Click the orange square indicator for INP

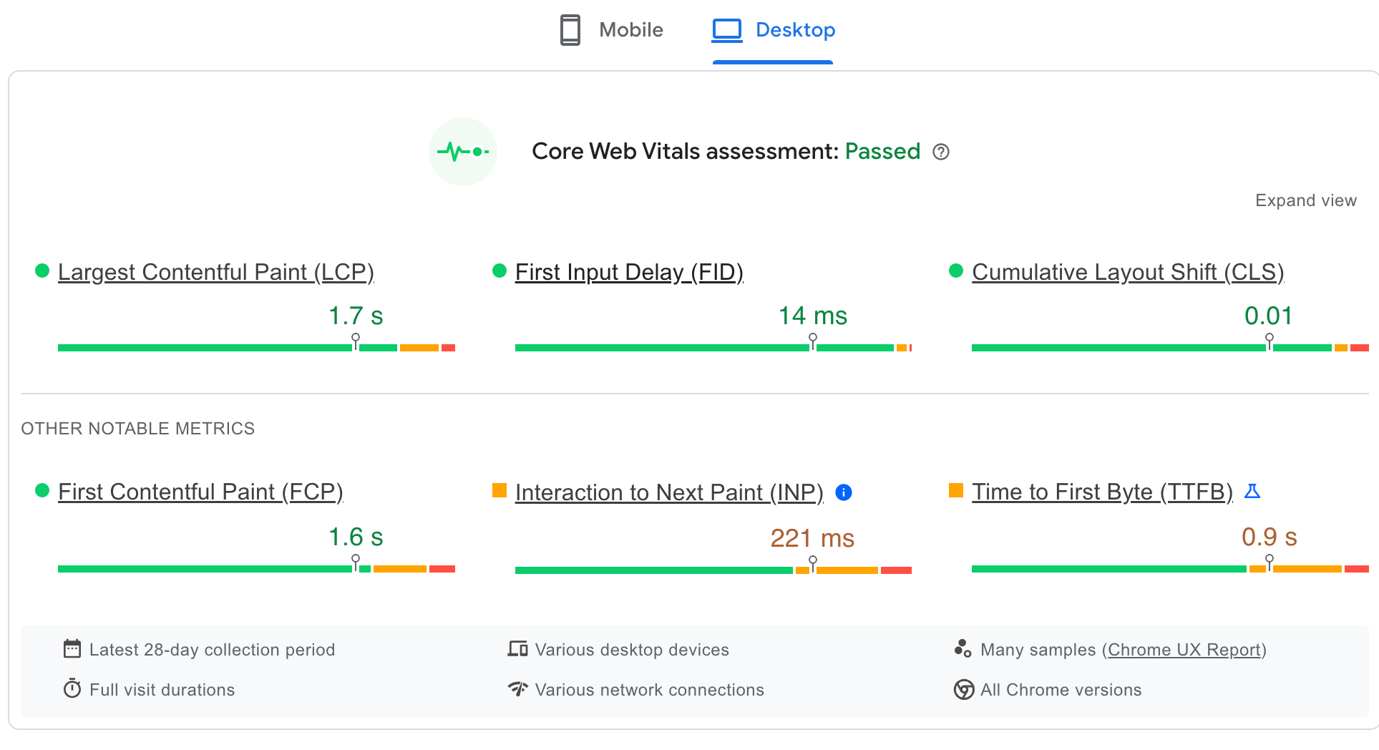click(x=500, y=490)
